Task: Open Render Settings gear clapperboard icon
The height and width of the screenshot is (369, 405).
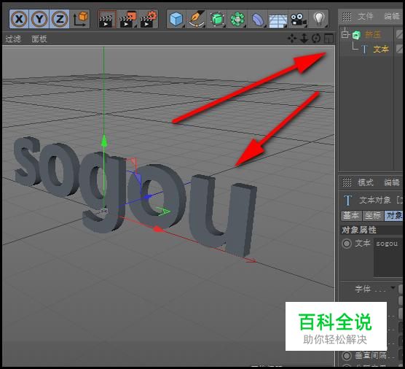Action: pos(149,19)
